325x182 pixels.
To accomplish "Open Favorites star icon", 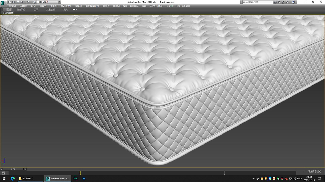I will (287, 2).
